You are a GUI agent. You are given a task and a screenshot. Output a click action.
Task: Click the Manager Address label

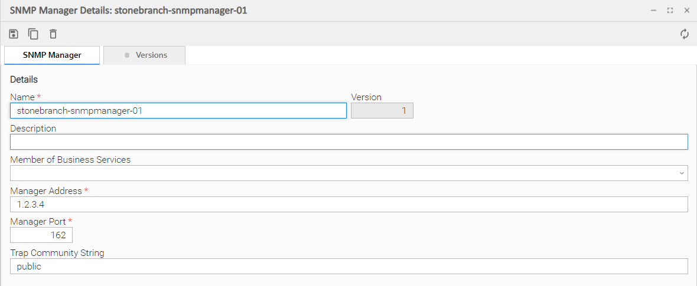(46, 190)
